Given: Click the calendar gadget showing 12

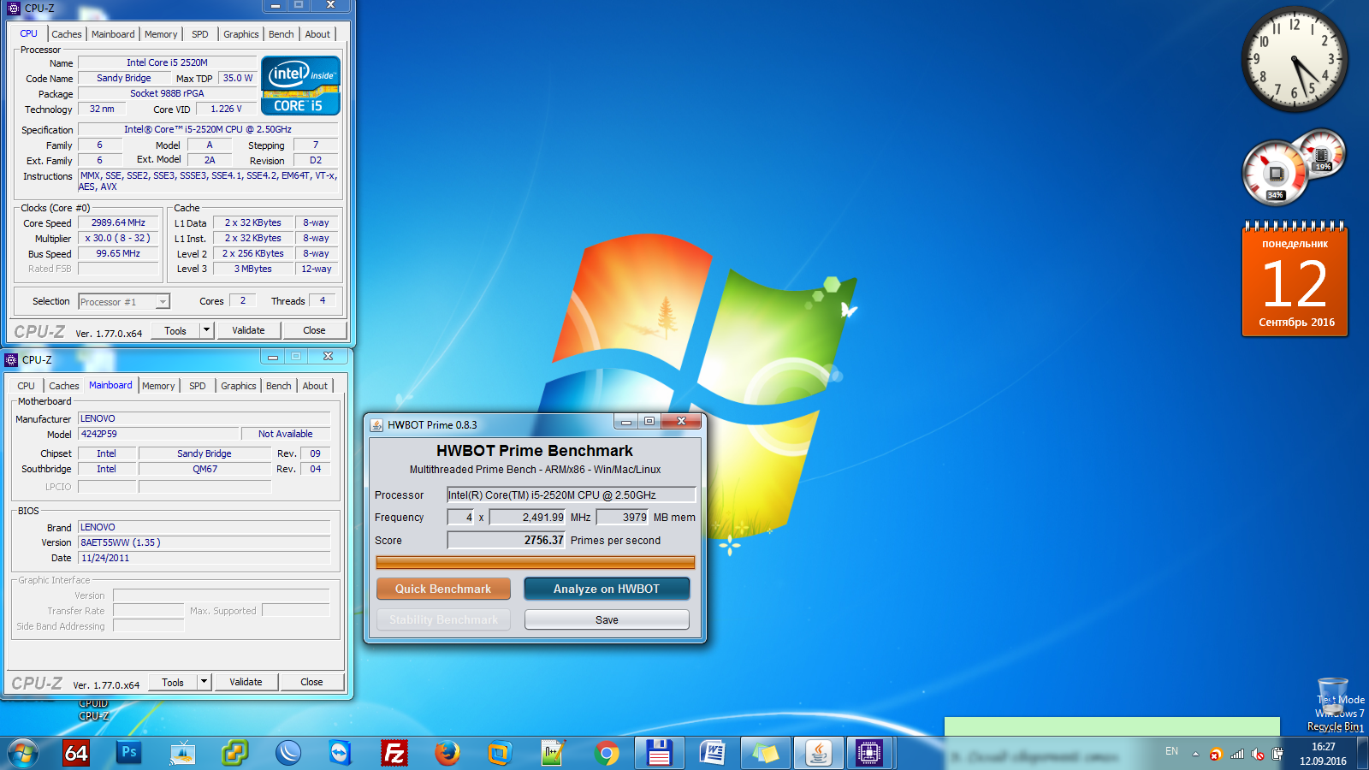Looking at the screenshot, I should click(1295, 279).
